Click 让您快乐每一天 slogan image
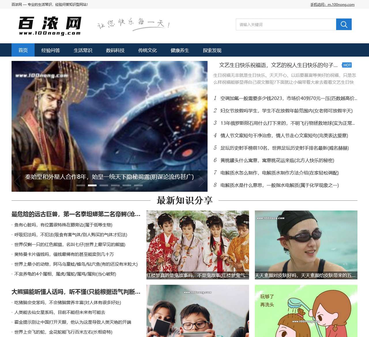 133,24
